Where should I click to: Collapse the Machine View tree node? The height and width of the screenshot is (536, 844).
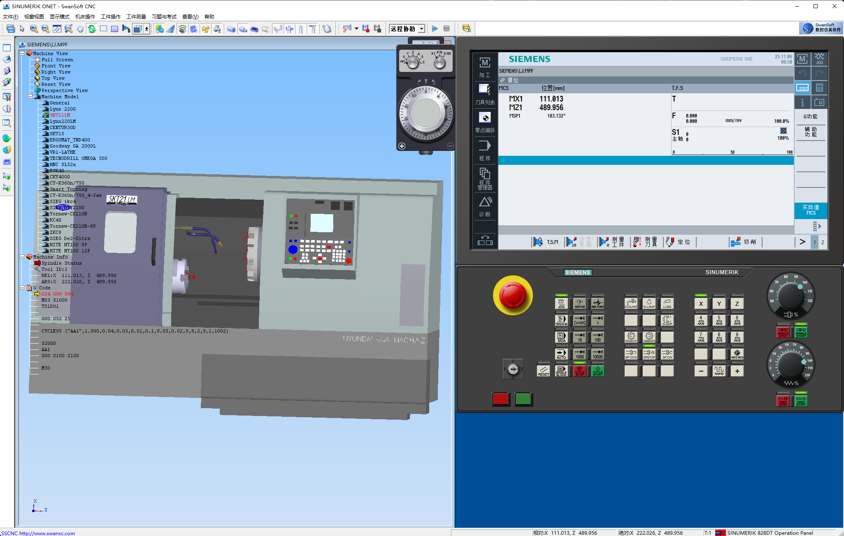22,53
